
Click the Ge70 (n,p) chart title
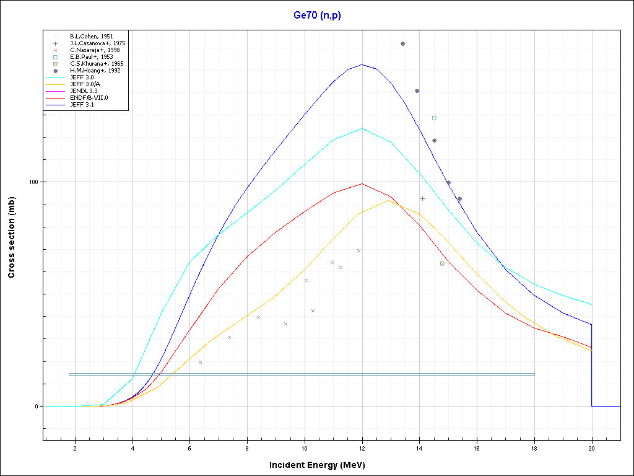click(x=317, y=15)
